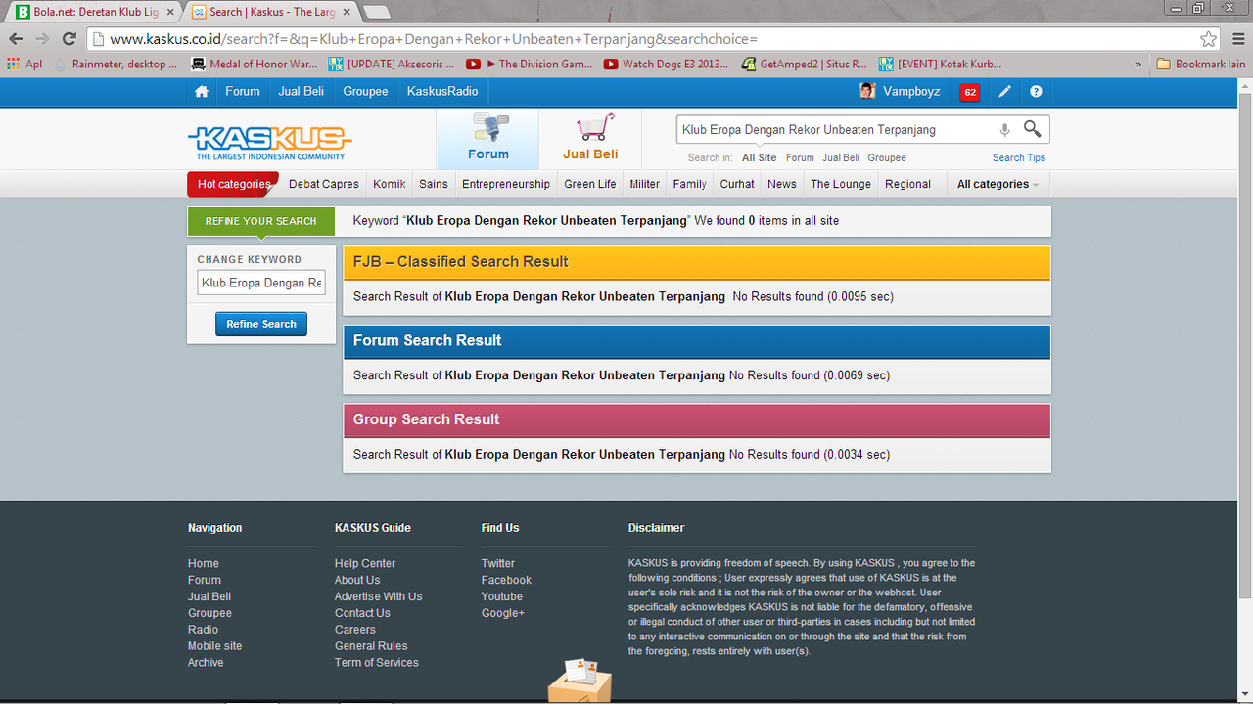Open the Debat Capres category
This screenshot has width=1253, height=704.
pos(324,184)
